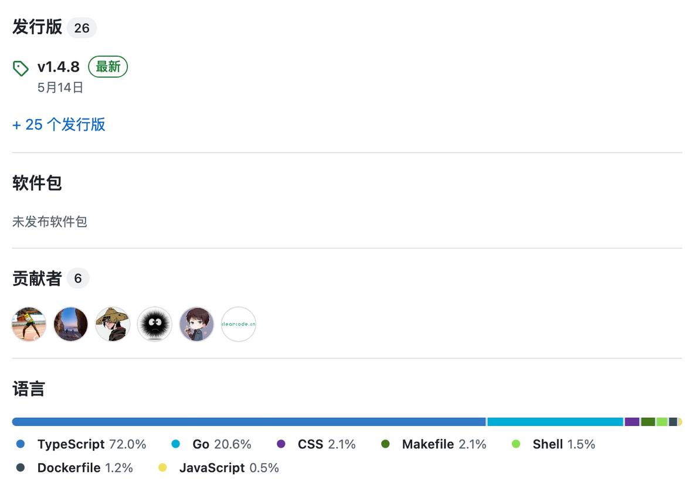Open the 贡献者 contributors heading
Viewport: 699px width, 490px height.
37,278
